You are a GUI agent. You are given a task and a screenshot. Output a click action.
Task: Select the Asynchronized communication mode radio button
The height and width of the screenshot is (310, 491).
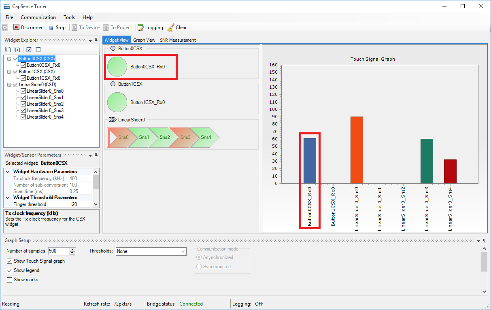199,257
